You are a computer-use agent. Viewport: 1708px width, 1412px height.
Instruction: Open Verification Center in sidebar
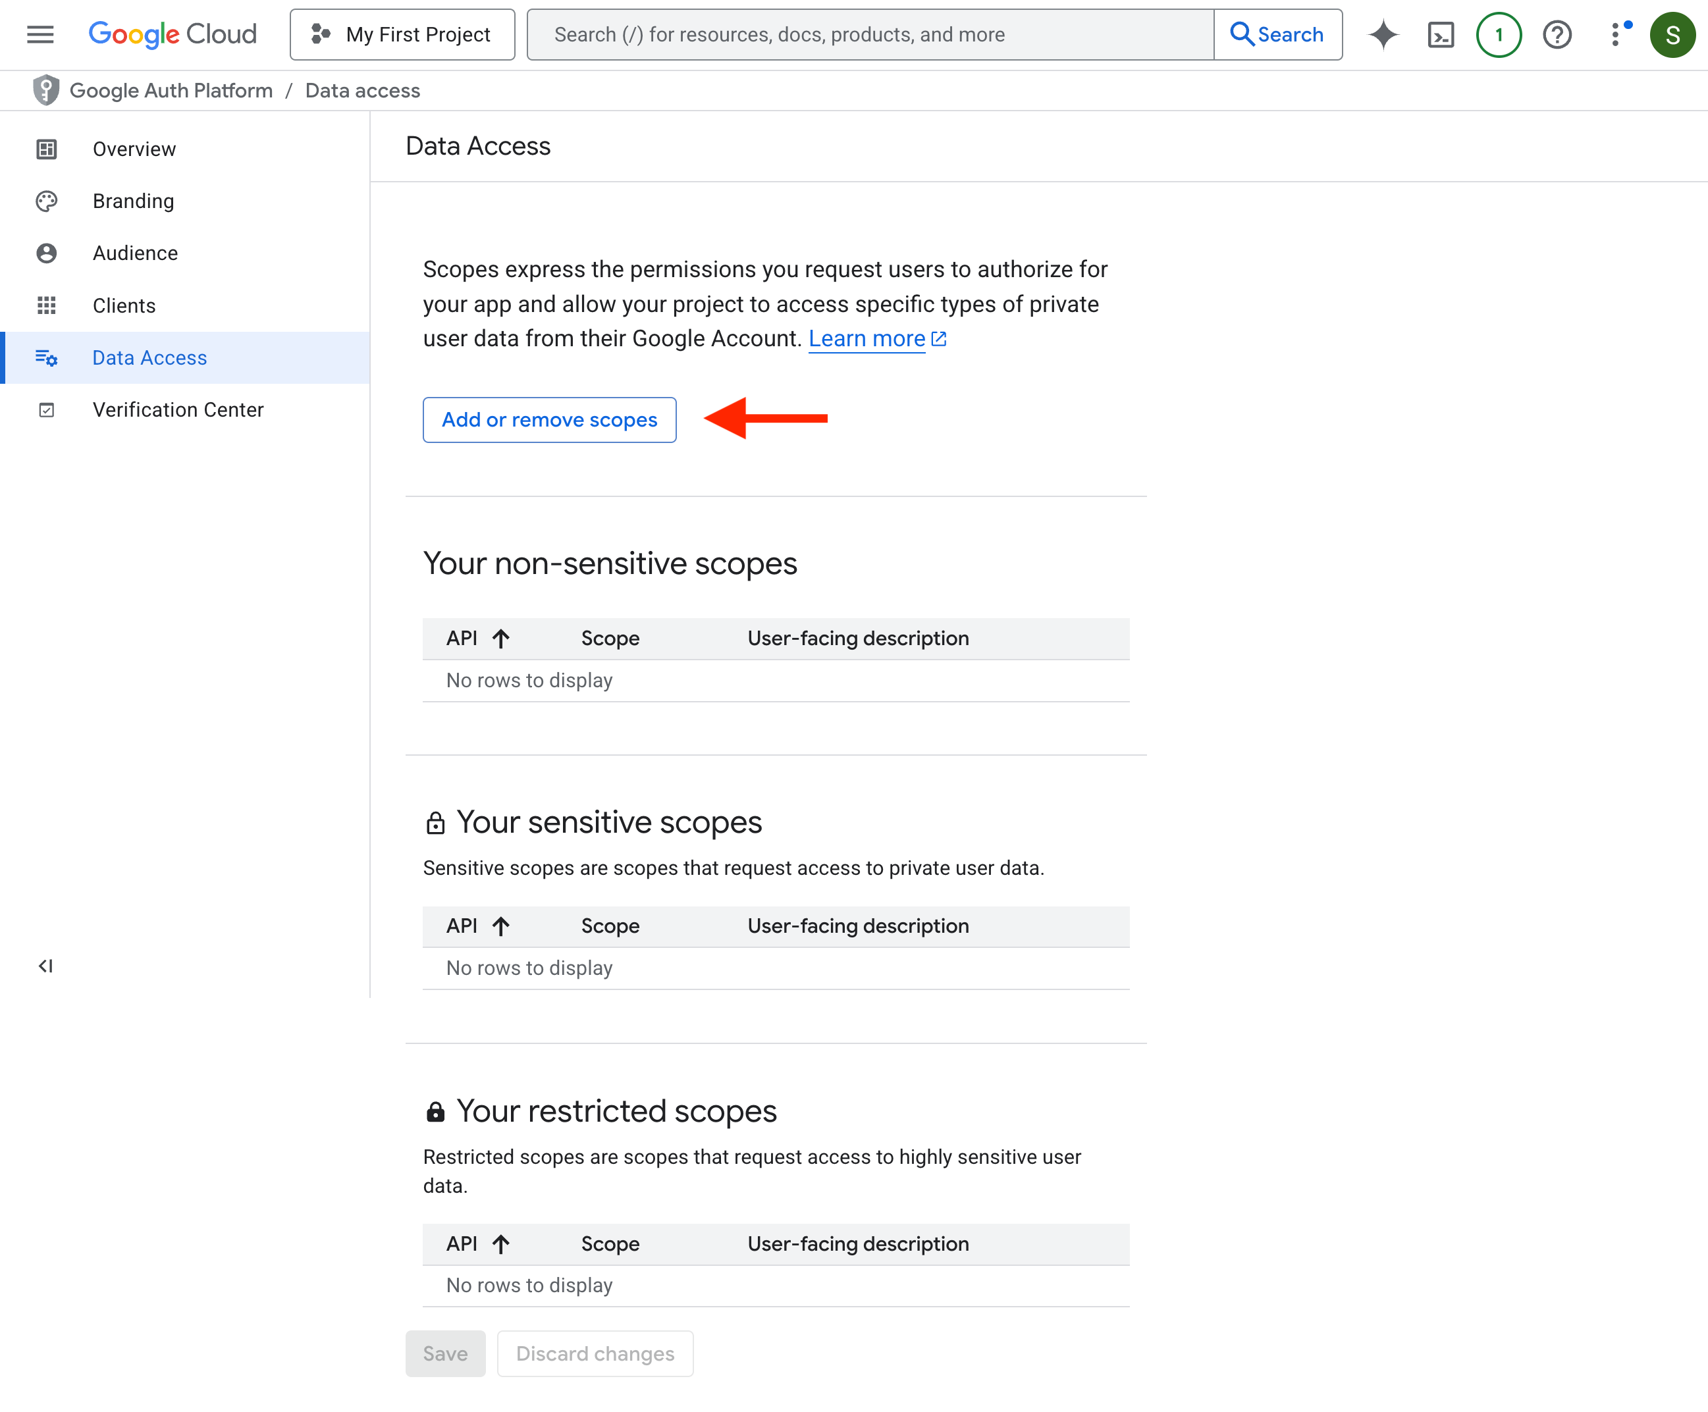(178, 409)
